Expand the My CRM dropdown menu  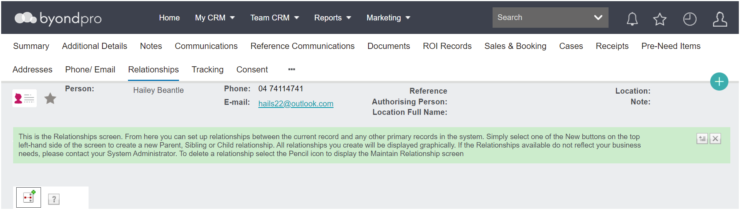[215, 18]
